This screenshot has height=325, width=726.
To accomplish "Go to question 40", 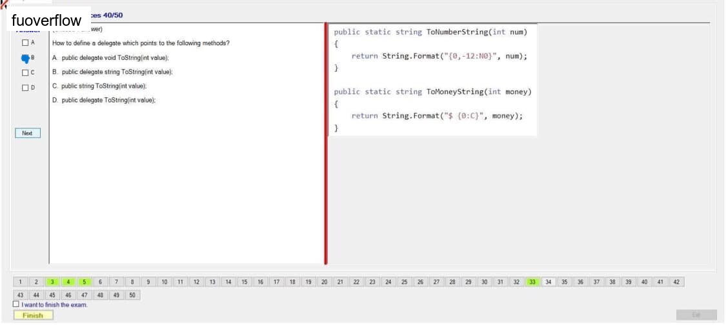I will click(x=645, y=282).
